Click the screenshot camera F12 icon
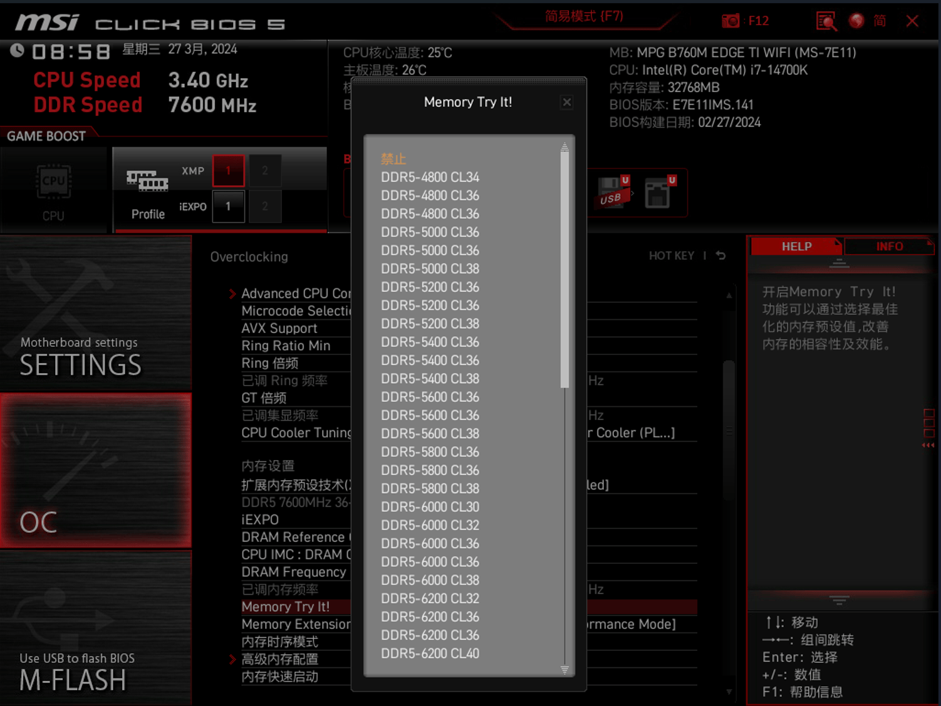 [x=730, y=21]
